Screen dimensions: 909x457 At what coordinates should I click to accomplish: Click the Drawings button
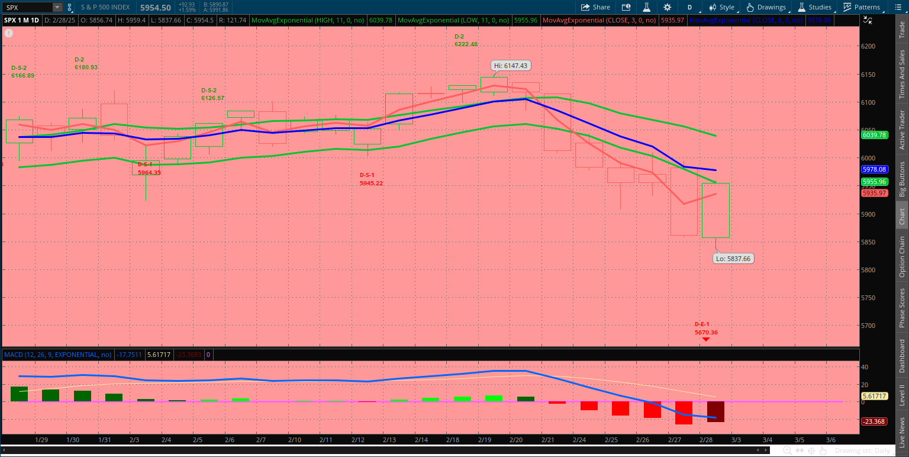point(766,7)
